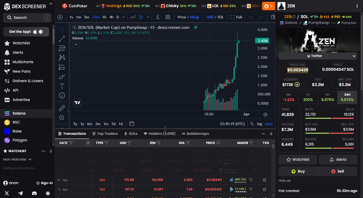The height and width of the screenshot is (198, 363).
Task: Click the Telegram icon in sidebar footer
Action: tap(20, 193)
